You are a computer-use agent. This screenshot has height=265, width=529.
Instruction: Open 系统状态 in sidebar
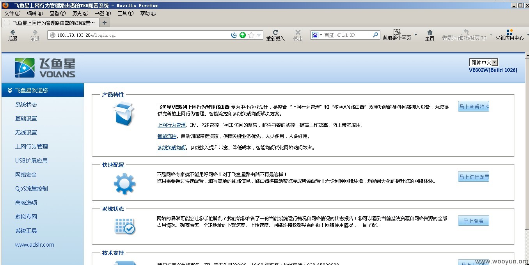point(26,104)
